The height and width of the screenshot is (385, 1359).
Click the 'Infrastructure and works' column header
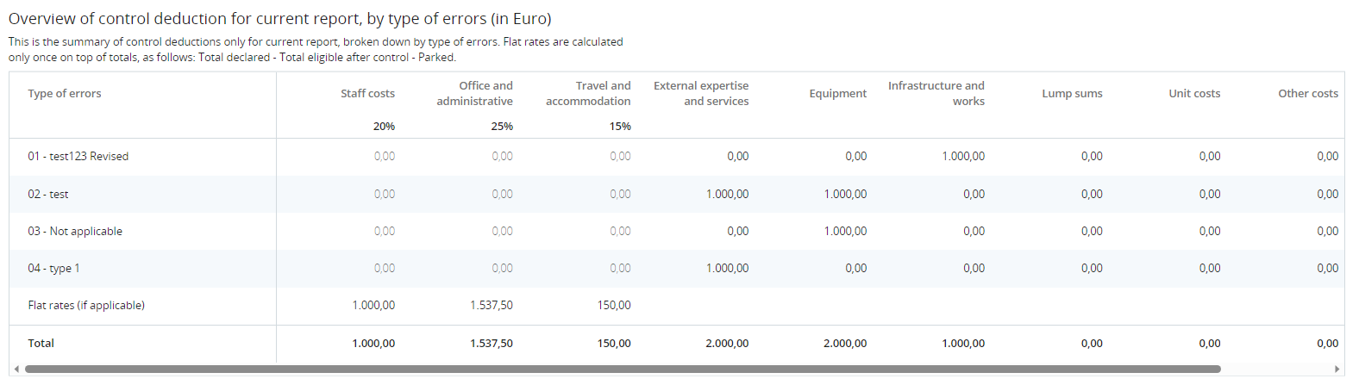click(936, 93)
